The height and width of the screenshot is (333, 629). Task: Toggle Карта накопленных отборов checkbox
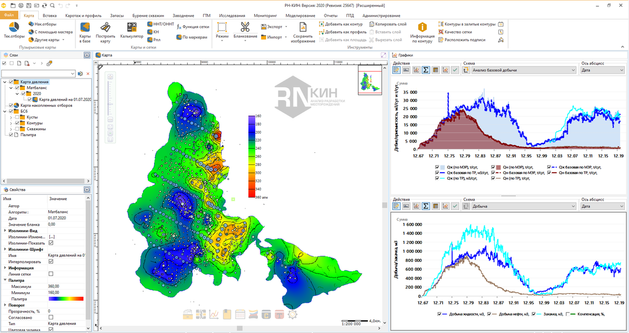click(11, 105)
